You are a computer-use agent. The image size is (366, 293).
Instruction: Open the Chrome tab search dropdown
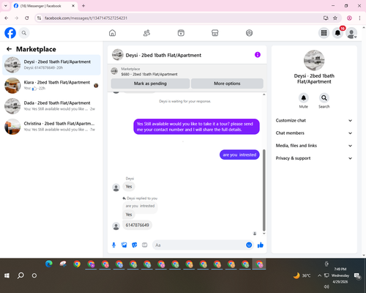click(6, 6)
